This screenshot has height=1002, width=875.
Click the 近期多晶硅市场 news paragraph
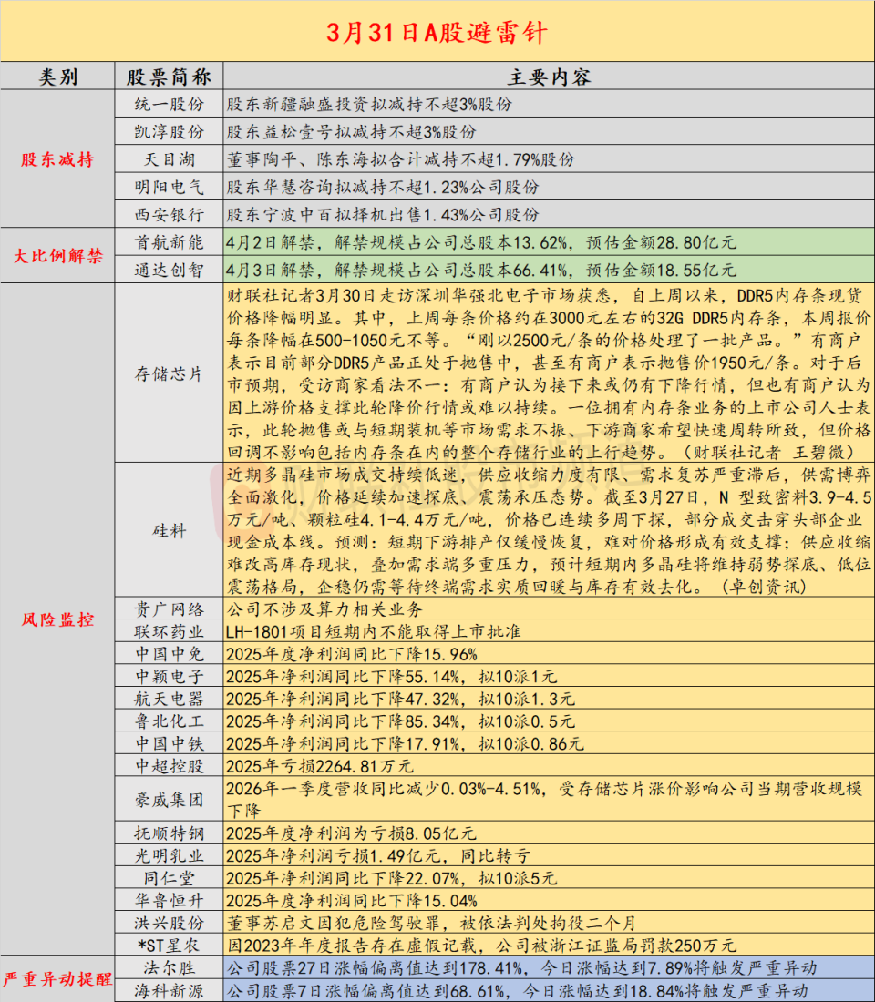[549, 530]
